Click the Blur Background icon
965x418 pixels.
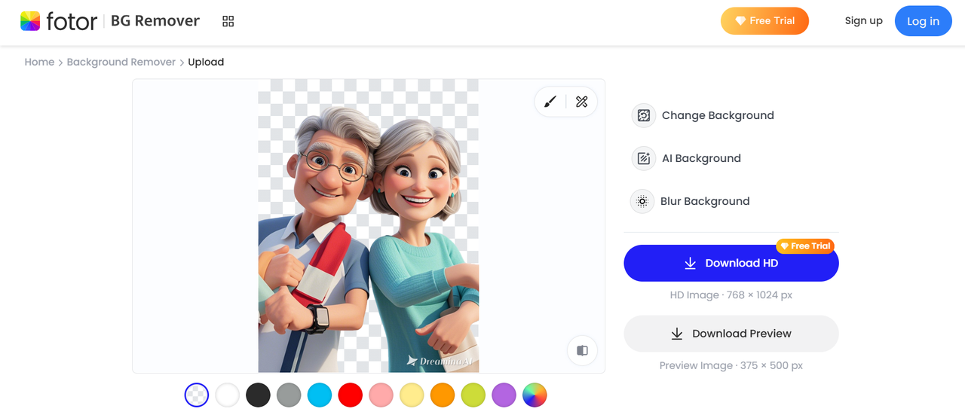click(x=642, y=201)
